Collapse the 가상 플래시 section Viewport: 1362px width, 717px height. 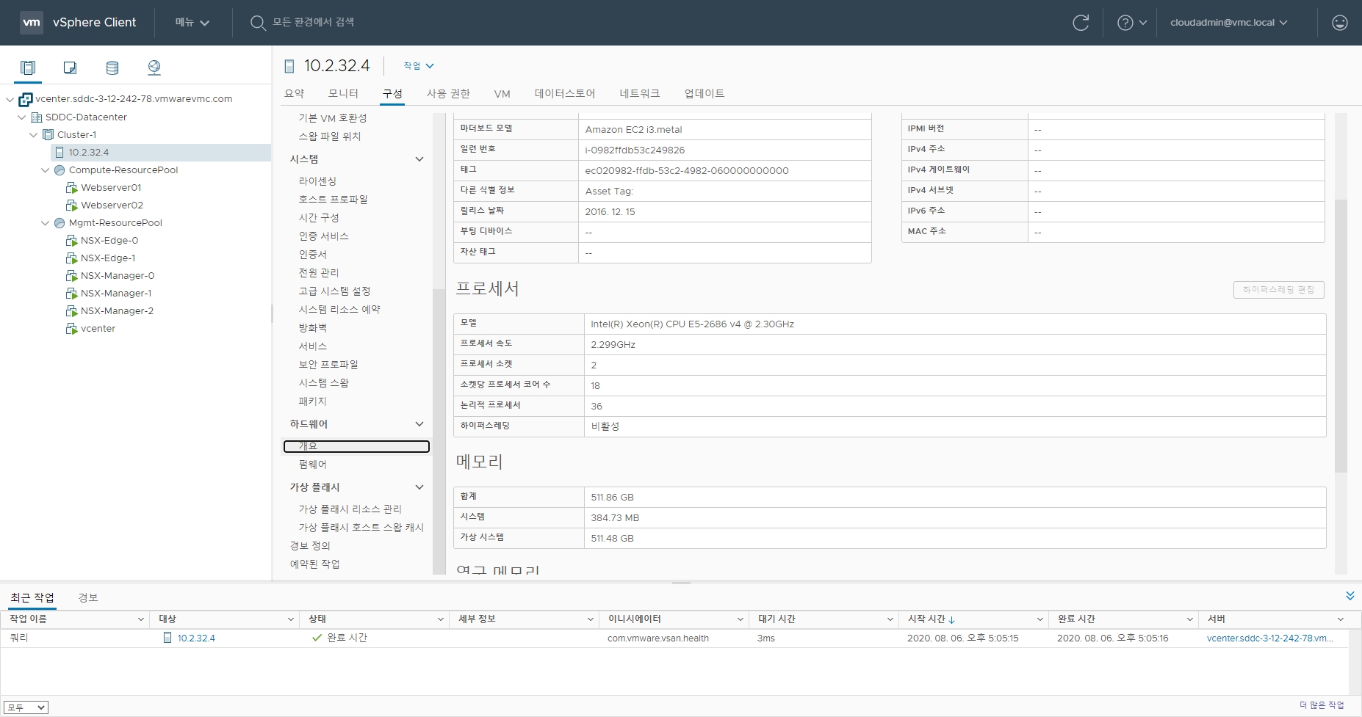(x=419, y=487)
